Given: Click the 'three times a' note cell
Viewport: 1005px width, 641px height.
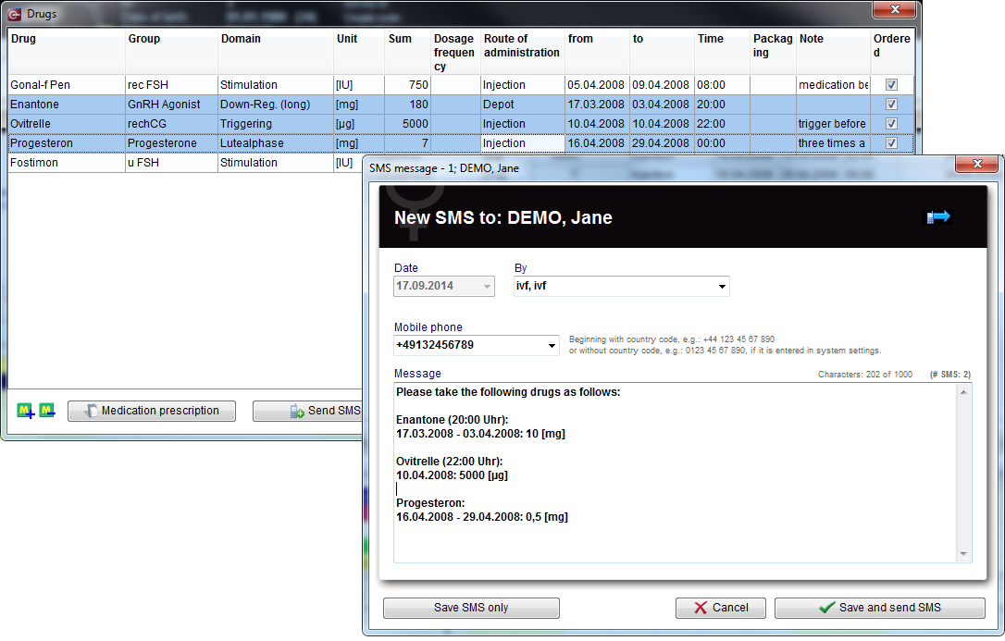Looking at the screenshot, I should tap(833, 142).
